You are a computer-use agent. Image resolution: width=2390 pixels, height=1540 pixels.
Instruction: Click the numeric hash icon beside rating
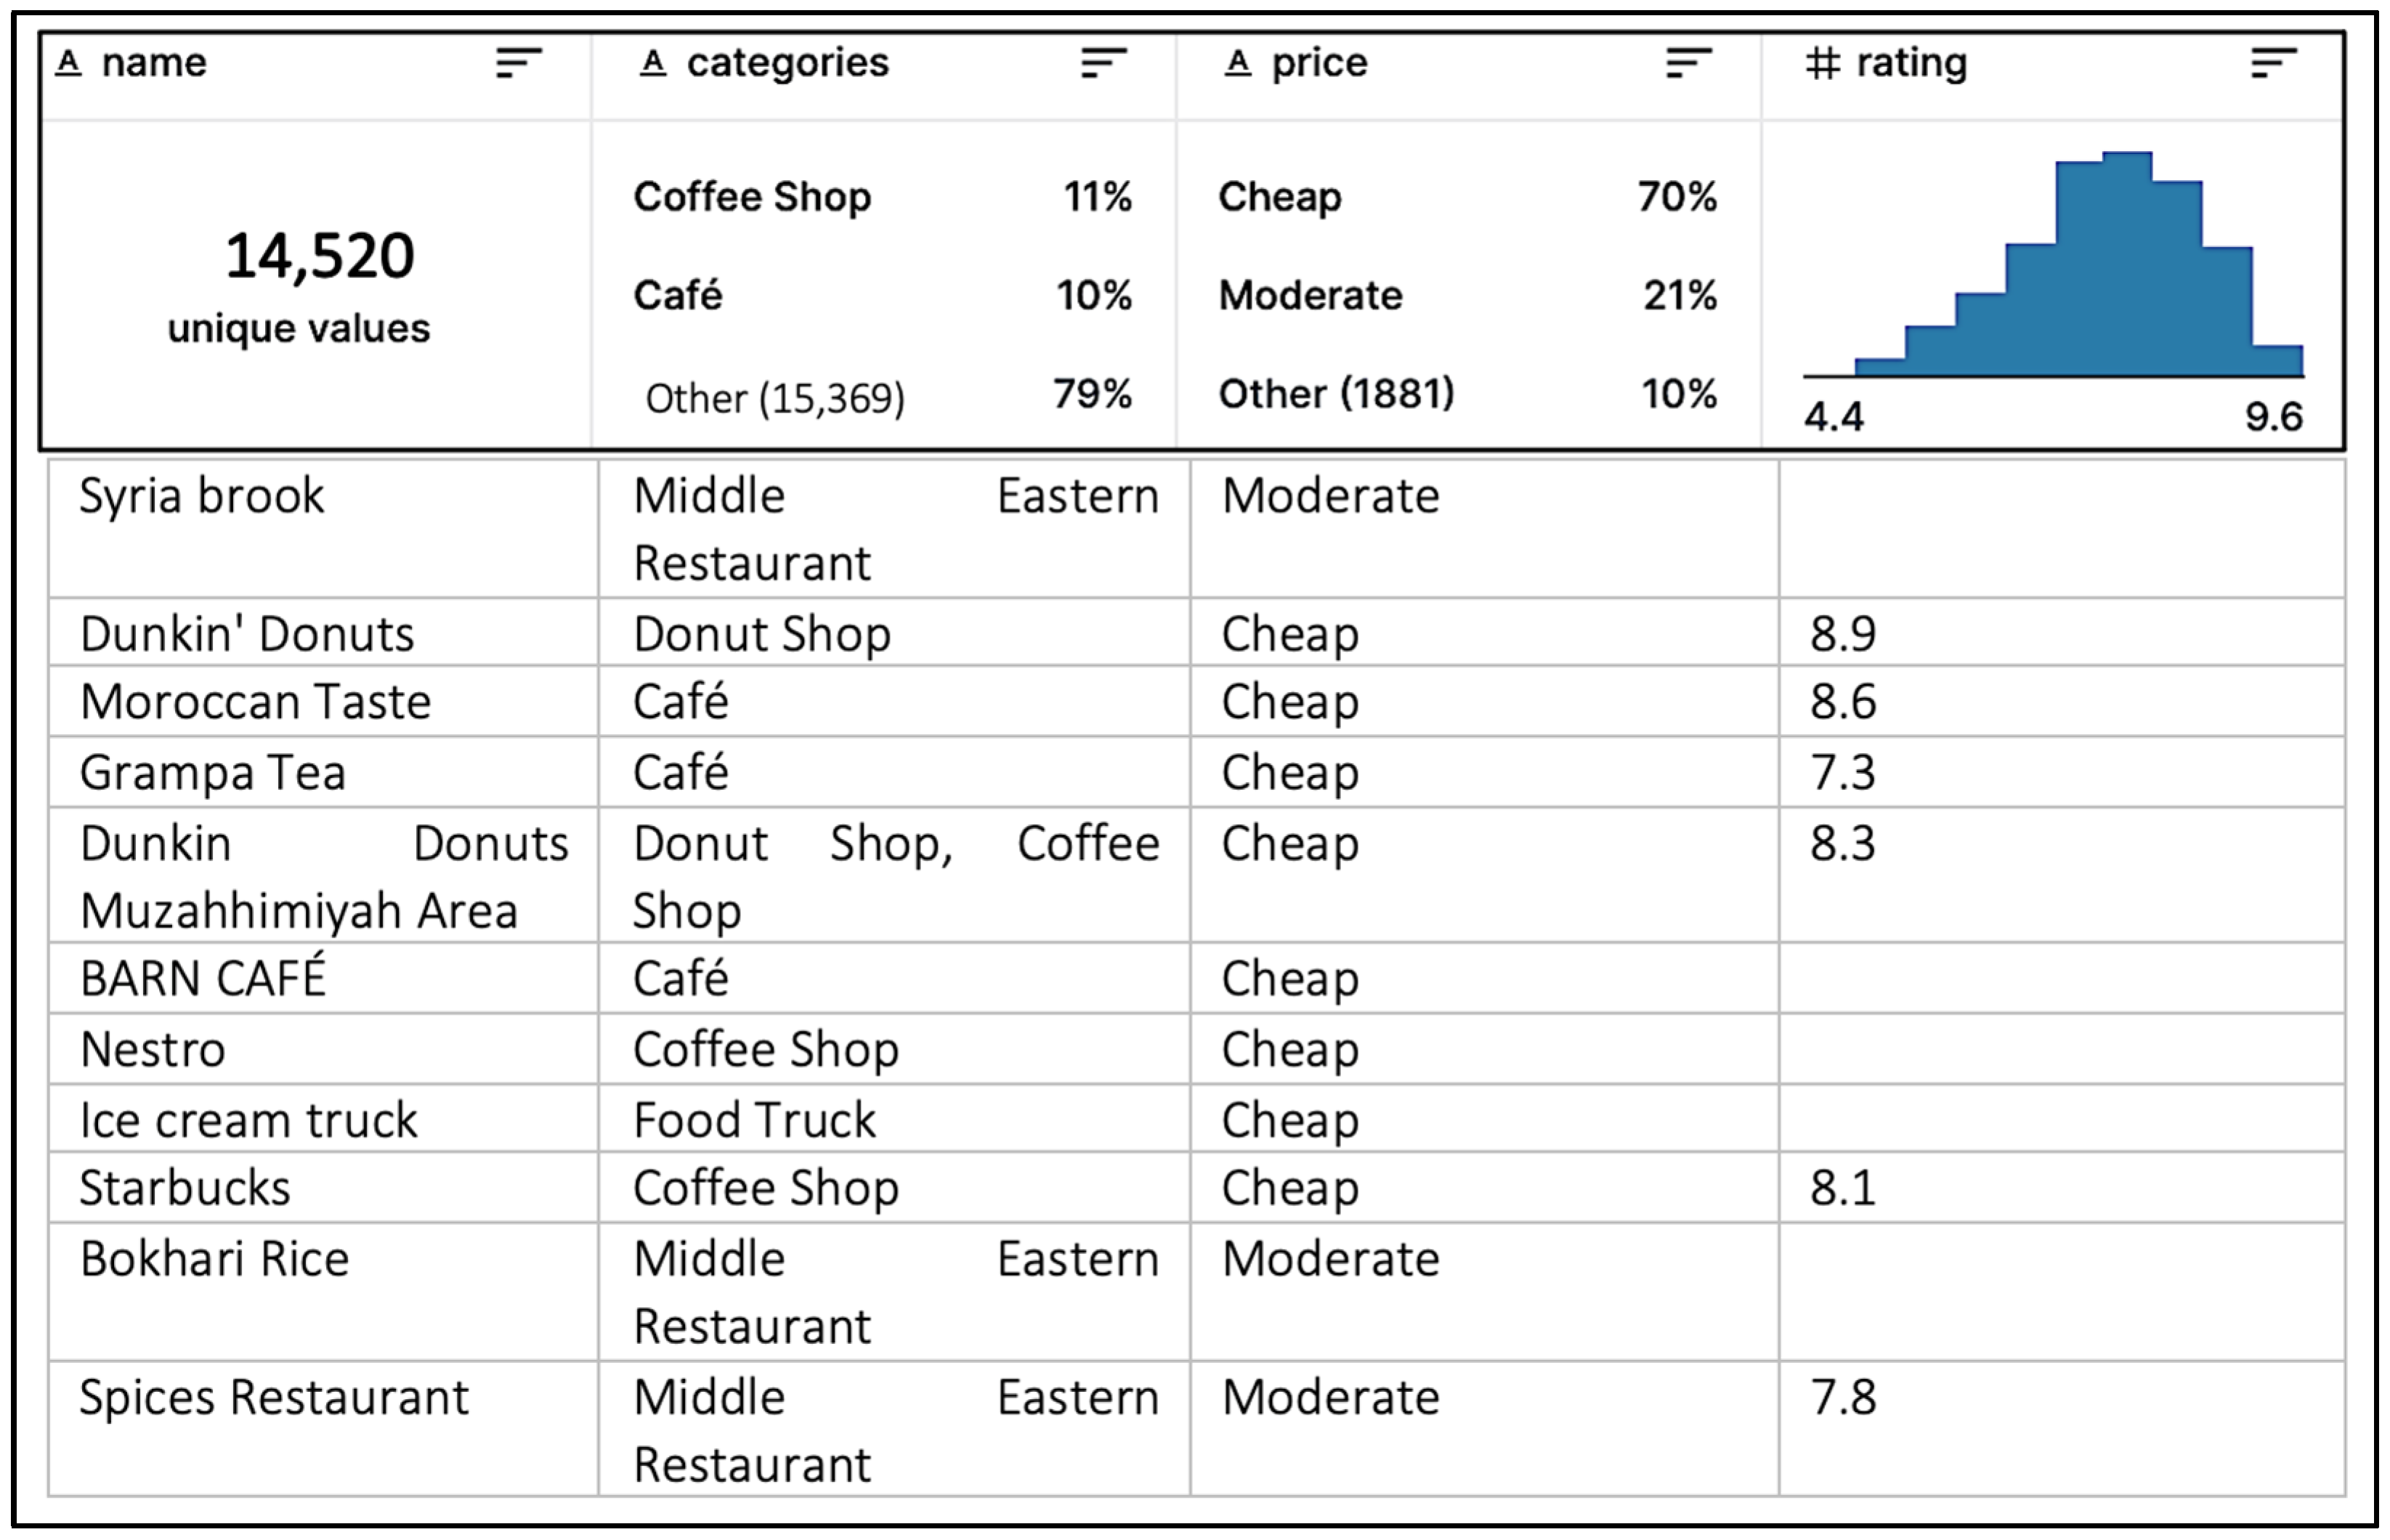coord(1822,63)
